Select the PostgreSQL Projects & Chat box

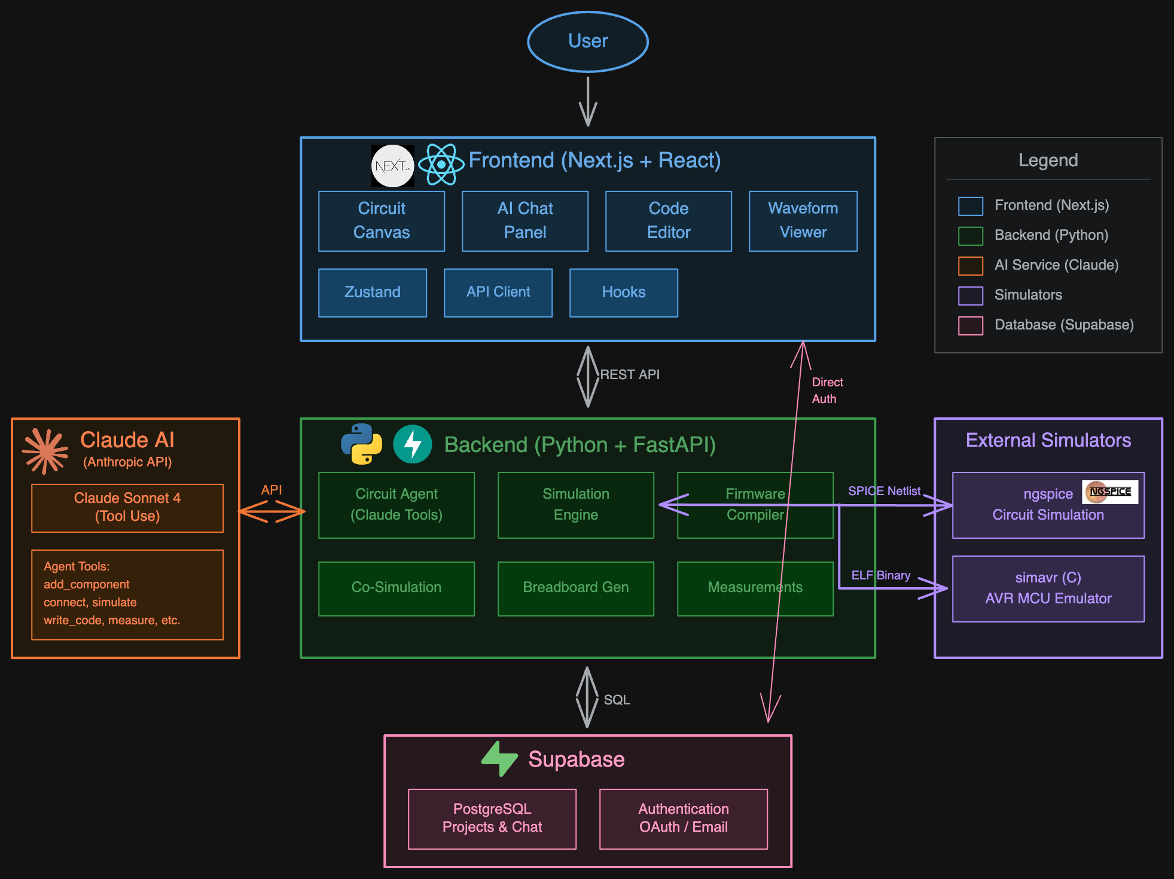tap(492, 819)
